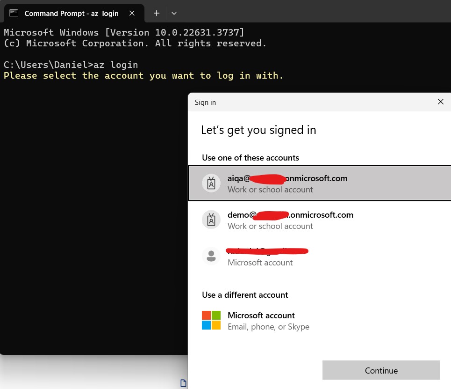Click the 'Let's get you signed in' heading
451x389 pixels.
pos(258,130)
